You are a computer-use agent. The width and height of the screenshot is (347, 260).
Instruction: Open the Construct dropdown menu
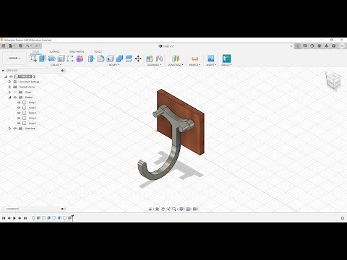click(176, 65)
